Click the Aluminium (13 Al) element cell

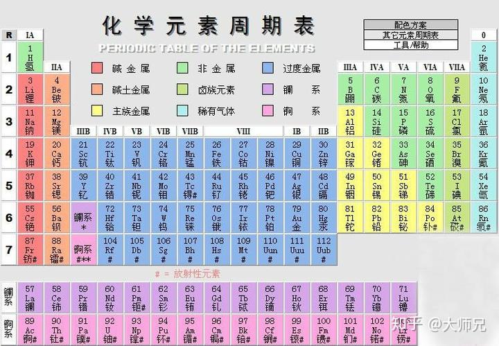coord(350,121)
